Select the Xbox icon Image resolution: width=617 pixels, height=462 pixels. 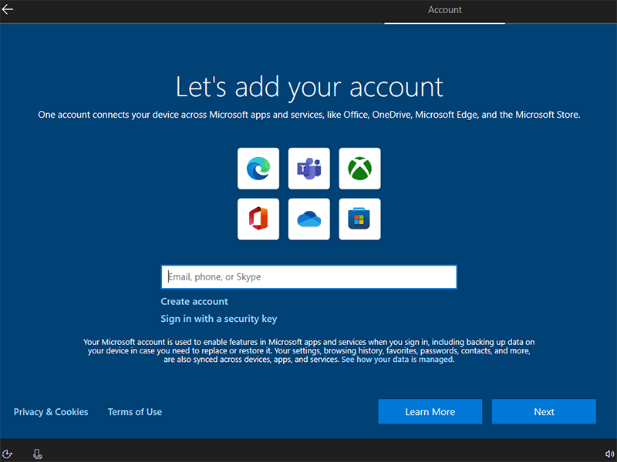[359, 169]
